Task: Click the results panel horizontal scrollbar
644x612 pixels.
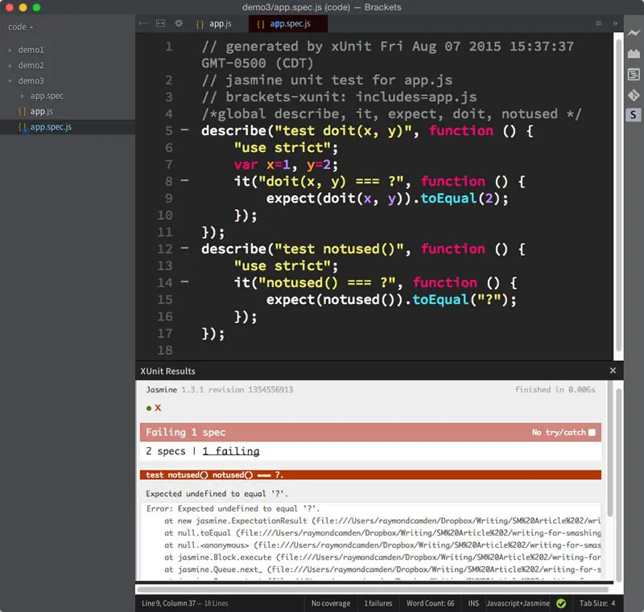Action: coord(372,589)
